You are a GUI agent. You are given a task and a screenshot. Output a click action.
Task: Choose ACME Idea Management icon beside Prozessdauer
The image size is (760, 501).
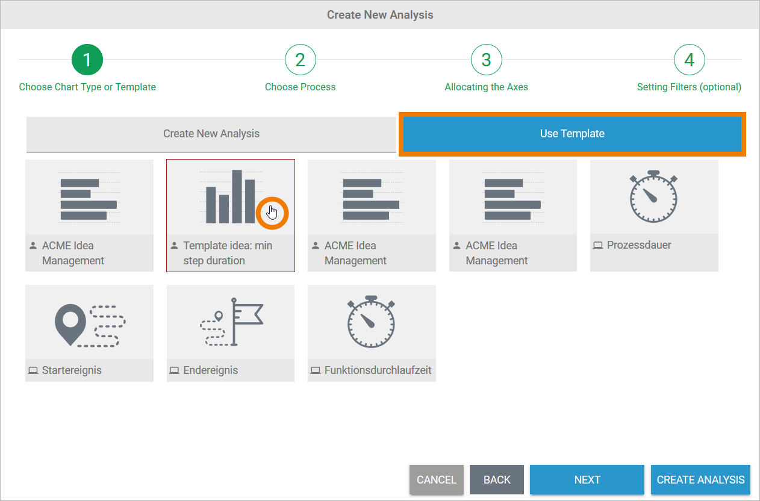(x=512, y=197)
